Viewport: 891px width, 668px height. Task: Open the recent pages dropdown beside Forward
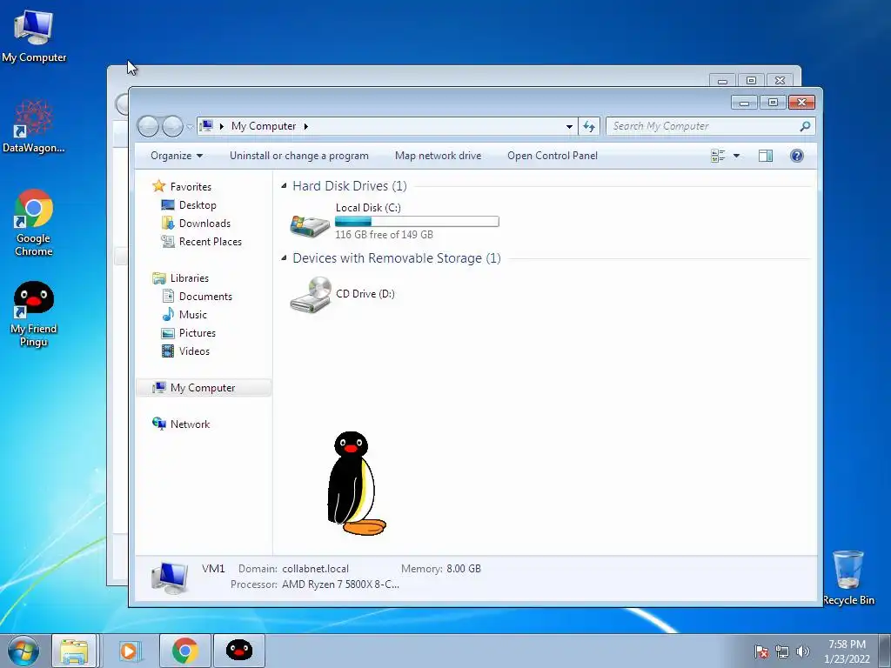(189, 127)
